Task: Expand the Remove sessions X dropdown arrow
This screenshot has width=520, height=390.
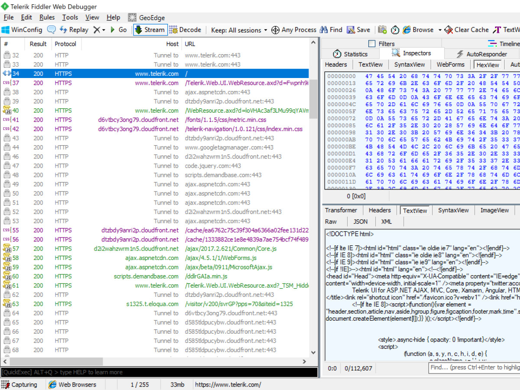Action: pyautogui.click(x=104, y=30)
